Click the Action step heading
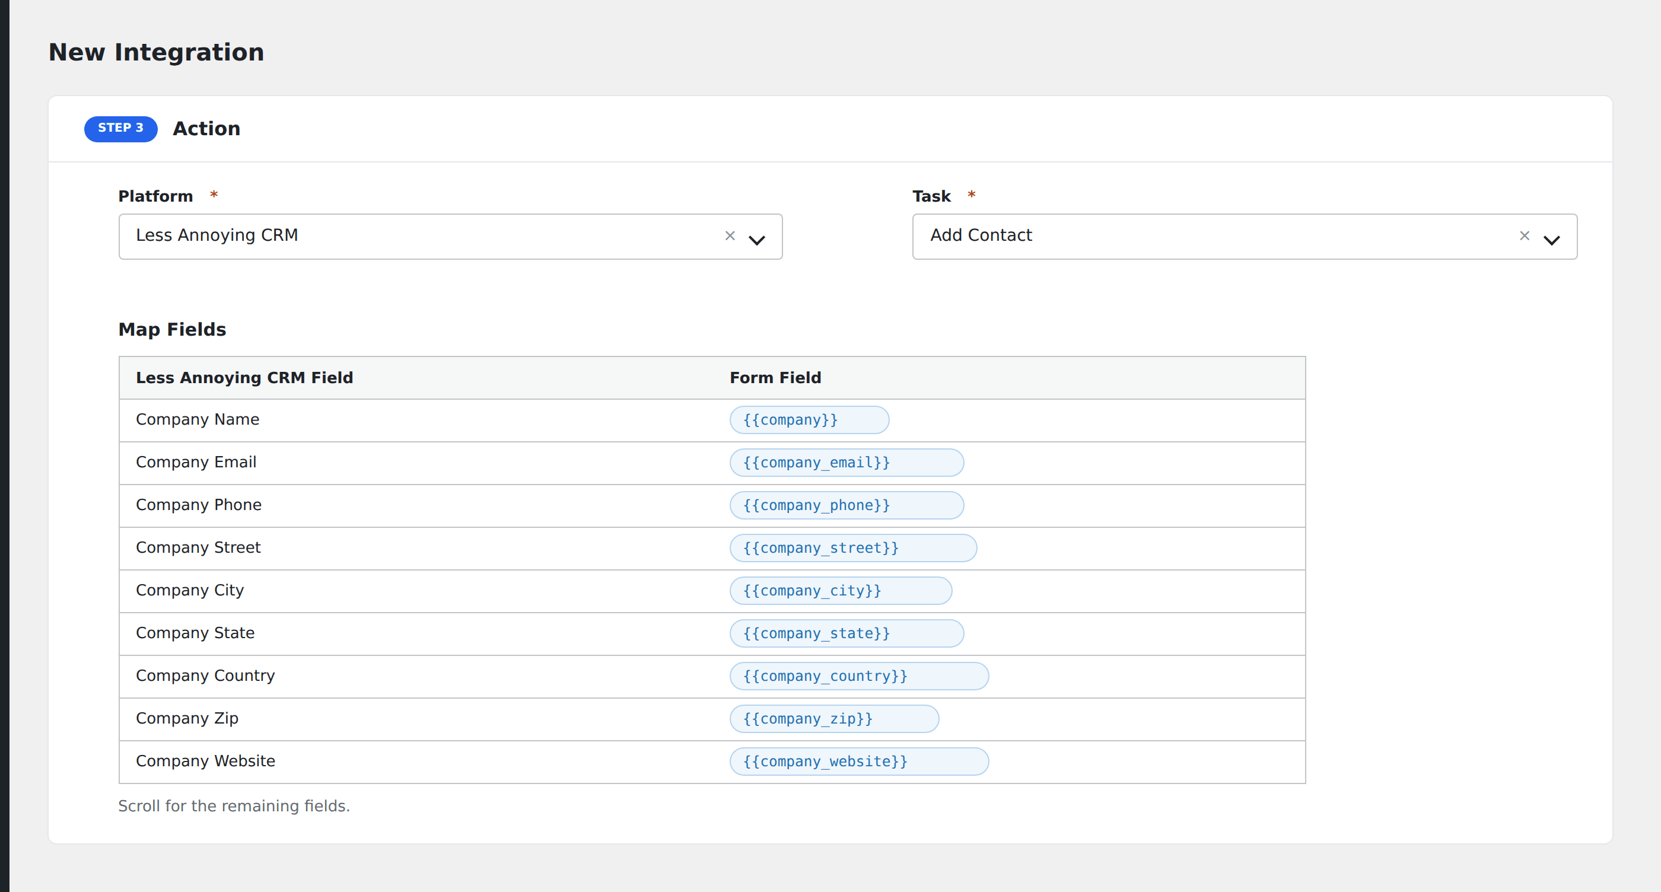Screen dimensions: 1661x892 [206, 128]
